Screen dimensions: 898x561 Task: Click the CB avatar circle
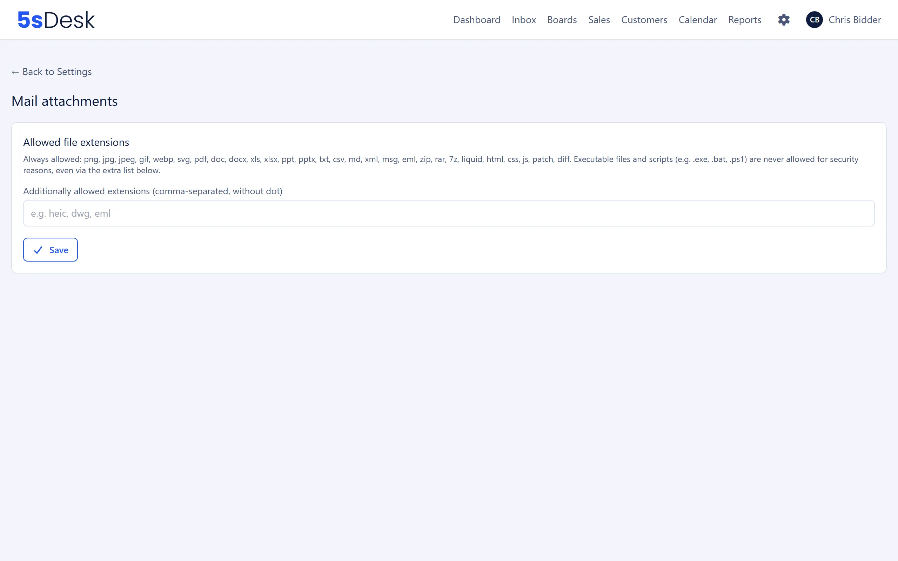point(815,20)
